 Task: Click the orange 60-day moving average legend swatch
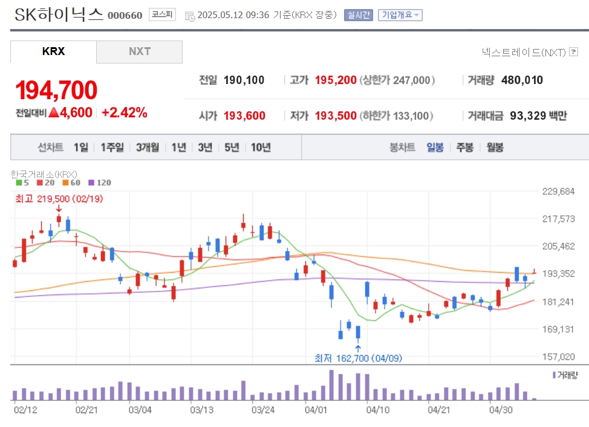(65, 183)
